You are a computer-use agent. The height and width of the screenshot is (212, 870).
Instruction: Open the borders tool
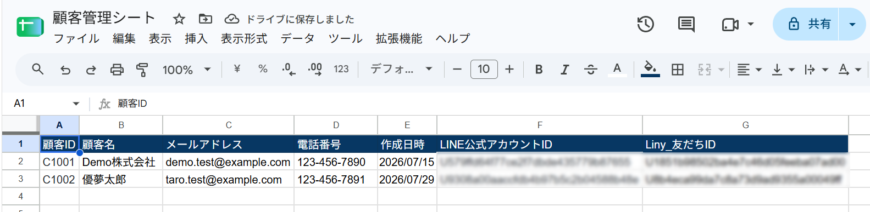[678, 69]
